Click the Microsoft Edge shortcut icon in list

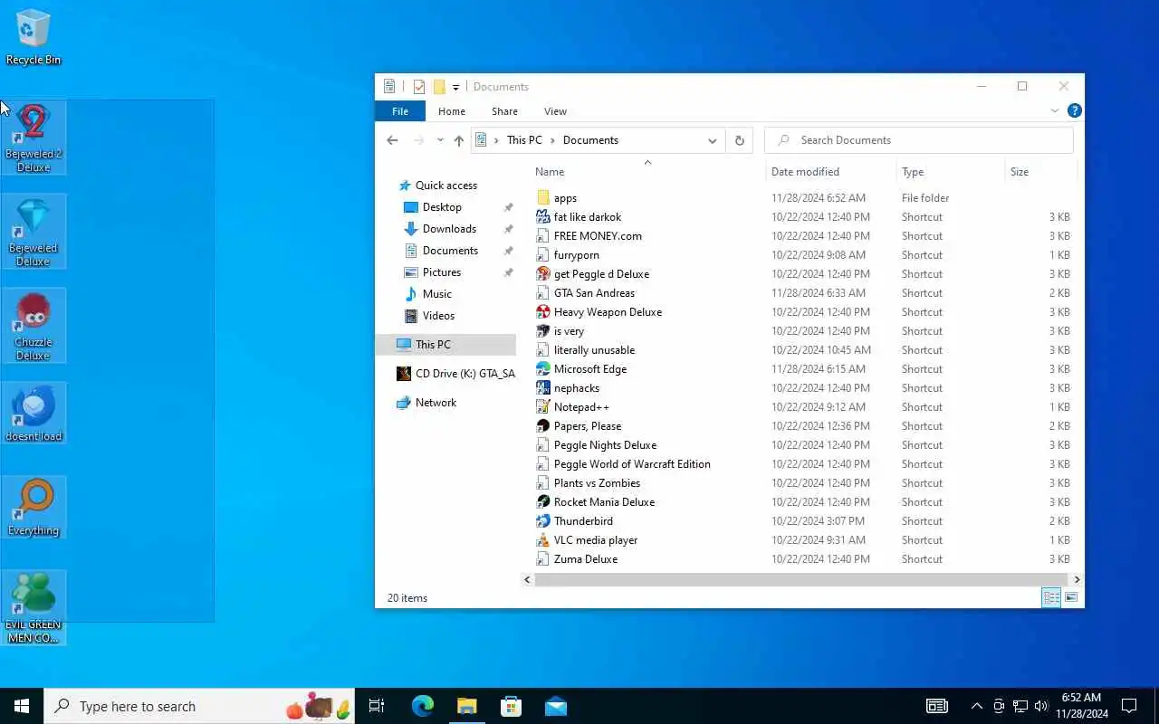point(543,368)
